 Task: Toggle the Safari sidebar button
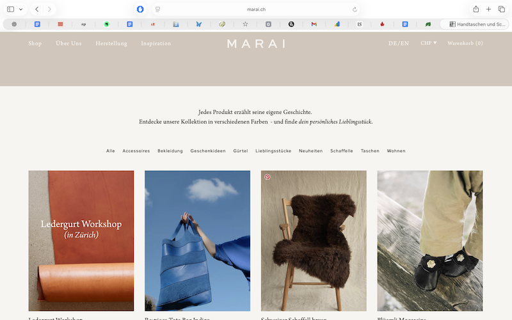click(x=10, y=9)
